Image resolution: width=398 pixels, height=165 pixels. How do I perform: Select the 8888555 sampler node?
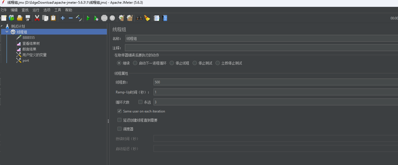(29, 37)
